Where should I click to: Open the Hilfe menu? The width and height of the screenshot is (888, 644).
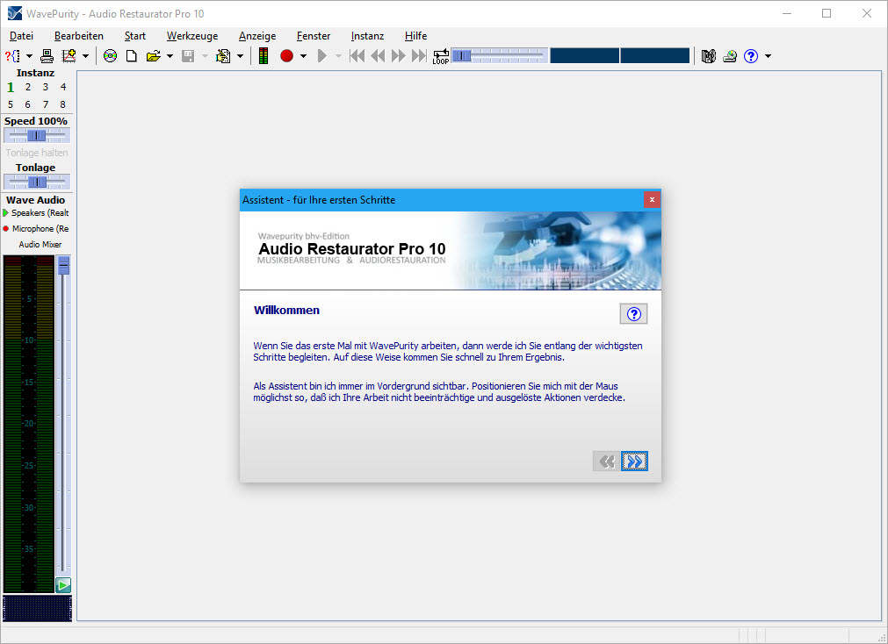415,36
